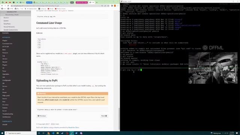Open the Chrome side panel icon
The width and height of the screenshot is (240, 135).
point(112,6)
